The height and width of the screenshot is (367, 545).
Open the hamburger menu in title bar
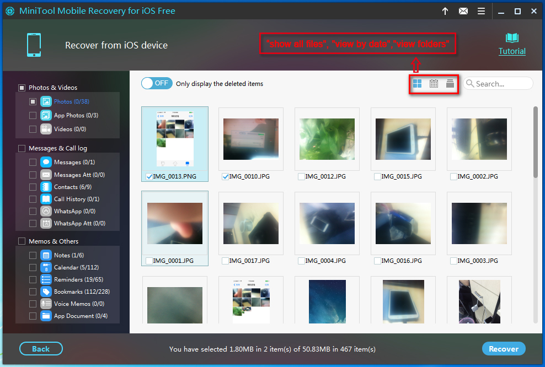click(482, 11)
